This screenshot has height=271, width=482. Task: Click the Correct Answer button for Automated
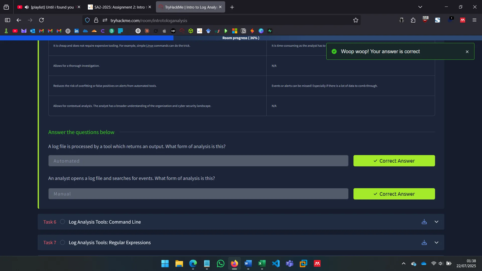click(x=394, y=161)
